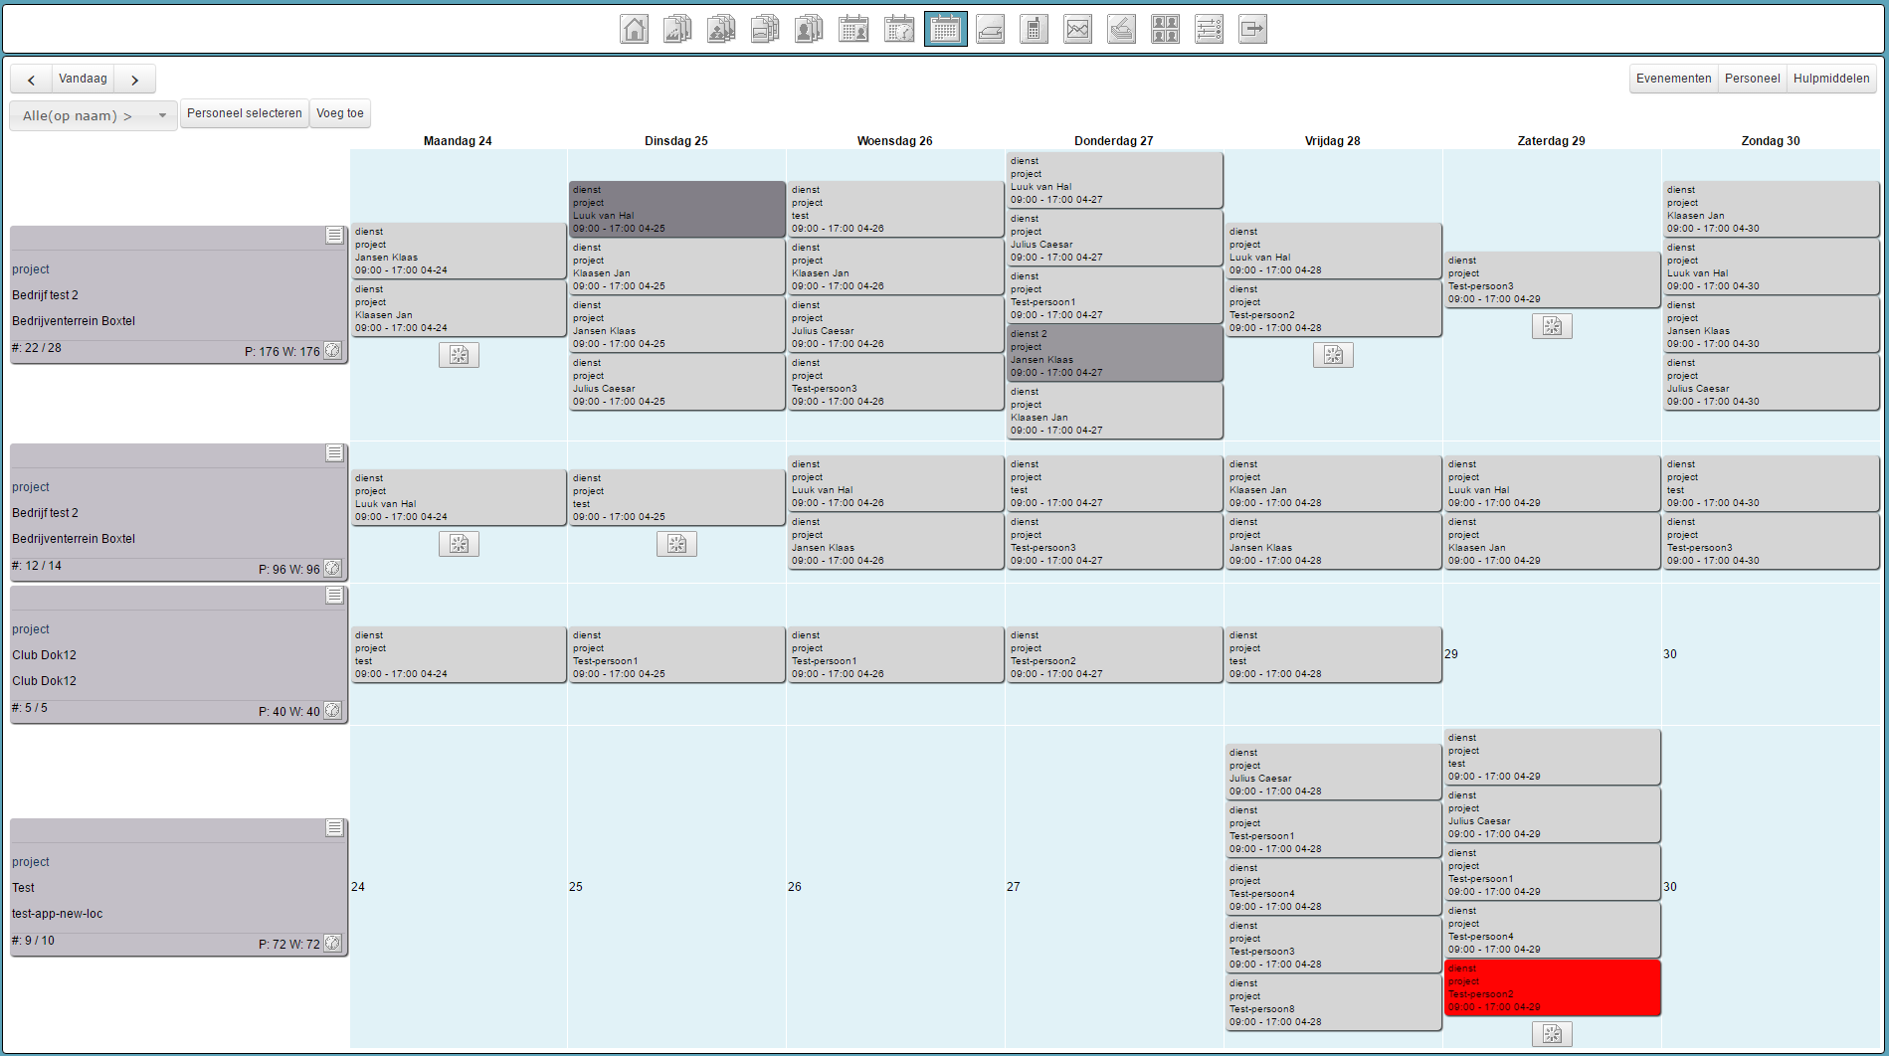Image resolution: width=1889 pixels, height=1056 pixels.
Task: Click the Personeel selecteren button
Action: (x=244, y=113)
